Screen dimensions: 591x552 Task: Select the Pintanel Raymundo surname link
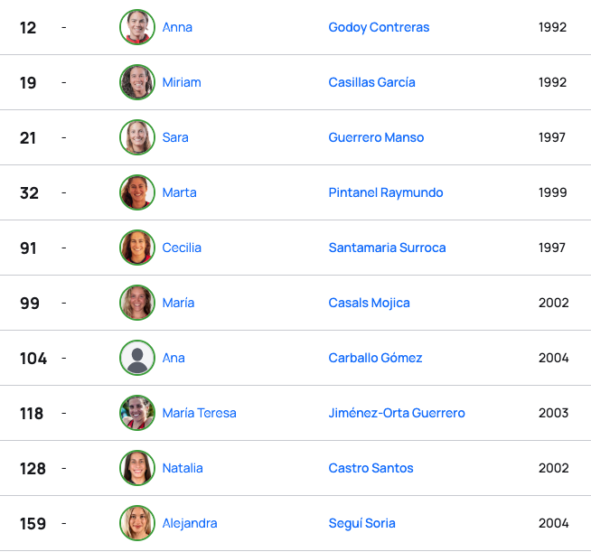coord(386,192)
